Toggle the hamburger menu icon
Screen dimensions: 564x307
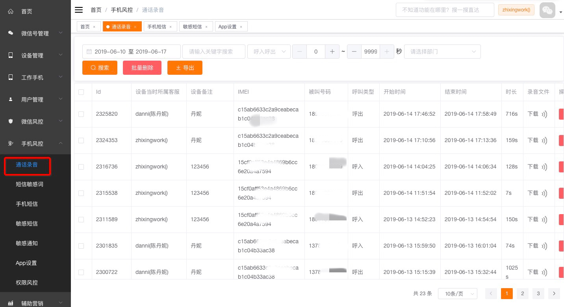click(x=79, y=10)
